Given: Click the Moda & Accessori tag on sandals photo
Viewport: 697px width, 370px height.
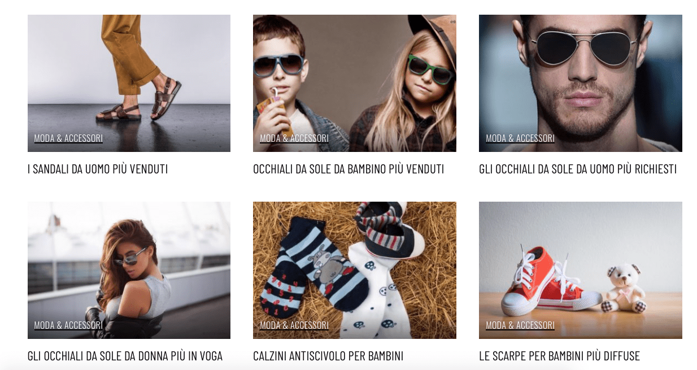Looking at the screenshot, I should [68, 138].
